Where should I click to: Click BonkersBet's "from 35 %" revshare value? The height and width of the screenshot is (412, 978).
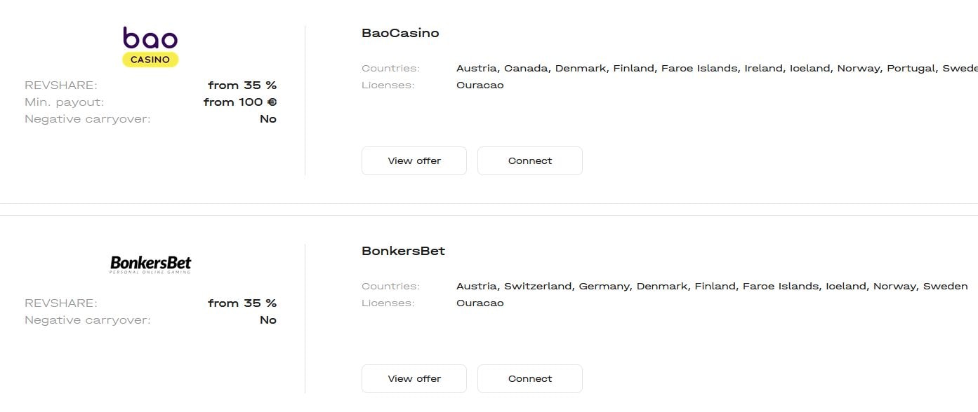pyautogui.click(x=242, y=303)
